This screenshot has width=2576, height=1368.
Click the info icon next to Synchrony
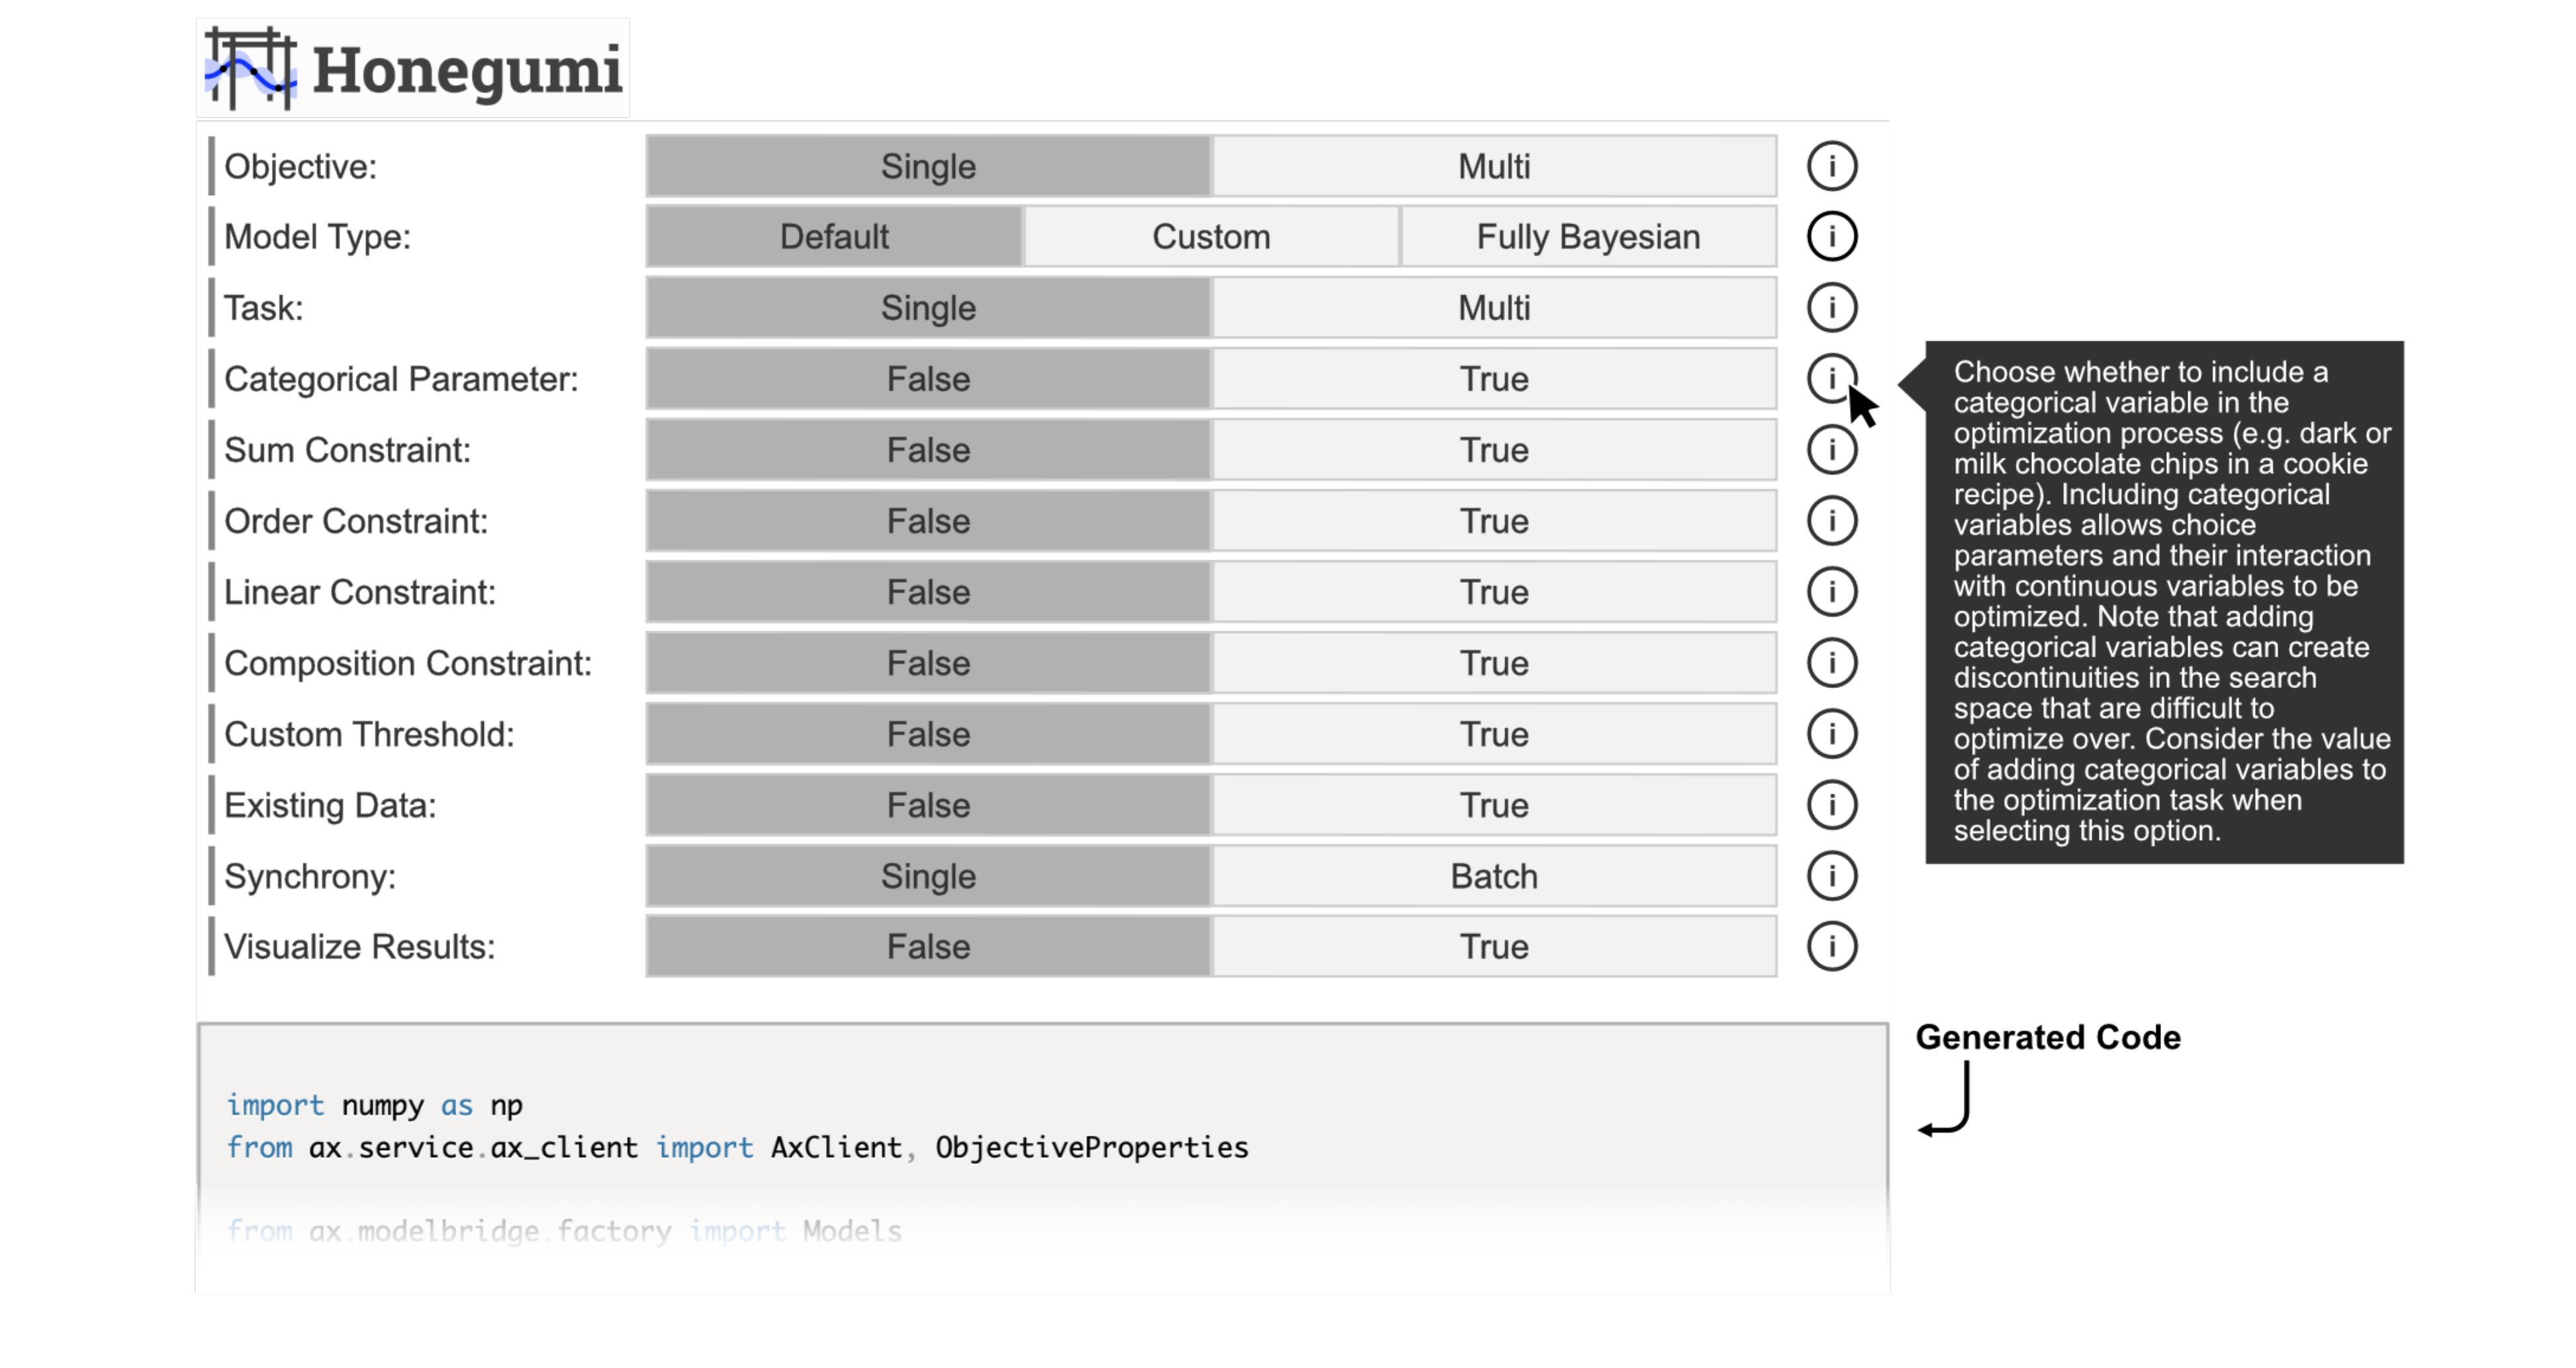pyautogui.click(x=1831, y=876)
